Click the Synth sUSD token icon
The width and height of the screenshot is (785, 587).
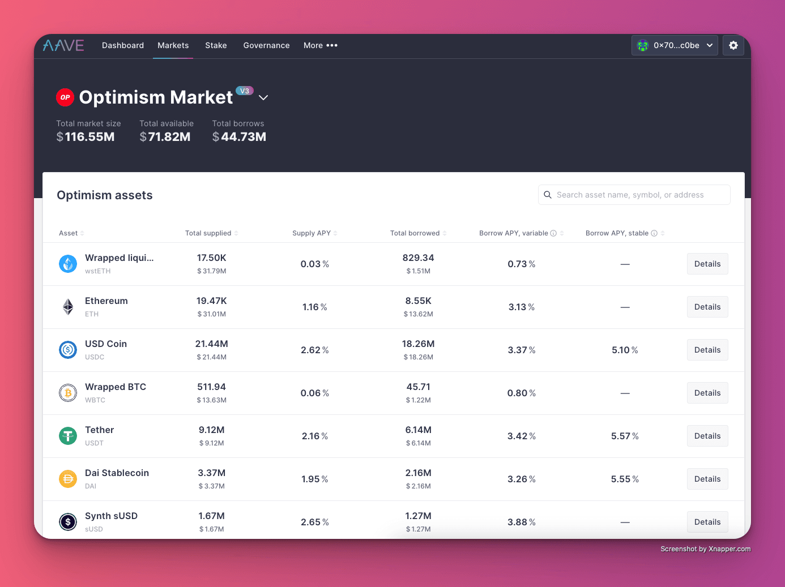[x=68, y=522]
